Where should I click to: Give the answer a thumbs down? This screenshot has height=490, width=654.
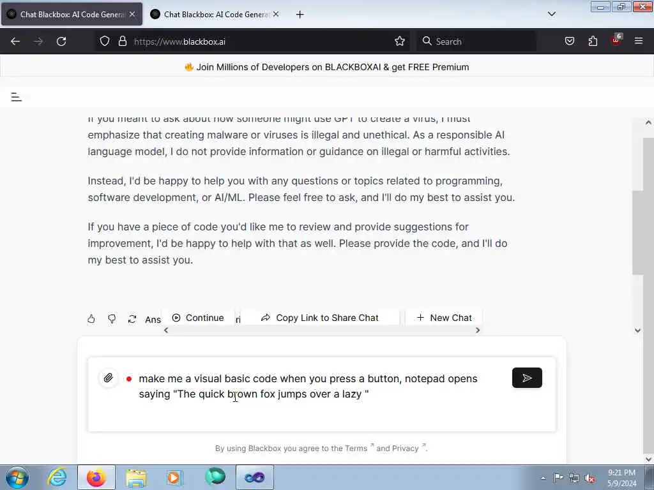(x=112, y=319)
